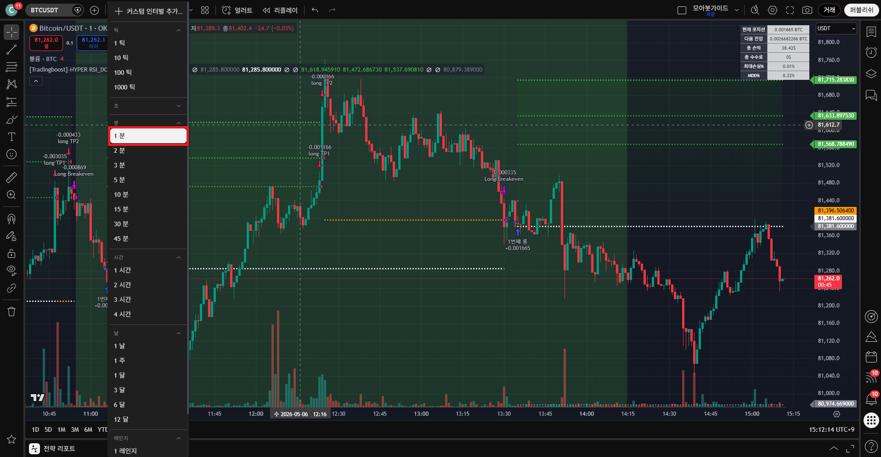
Task: Open the forecasting and measurement tools
Action: click(x=11, y=102)
